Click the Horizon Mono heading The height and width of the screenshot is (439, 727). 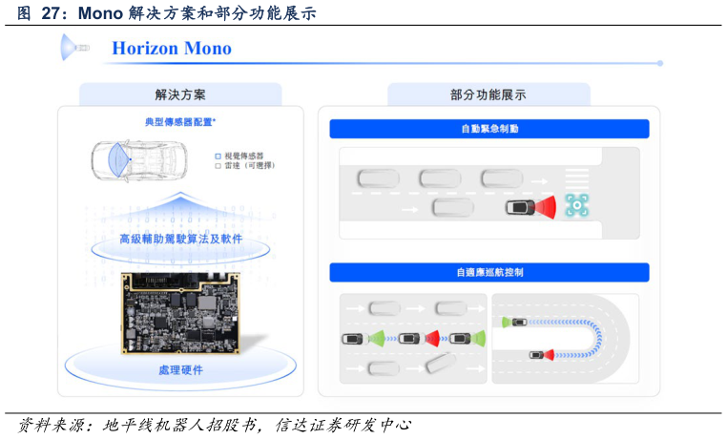click(x=172, y=49)
